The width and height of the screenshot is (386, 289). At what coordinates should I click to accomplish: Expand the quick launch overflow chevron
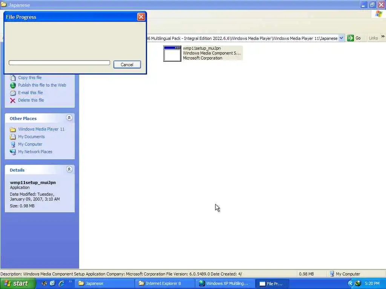tap(70, 281)
